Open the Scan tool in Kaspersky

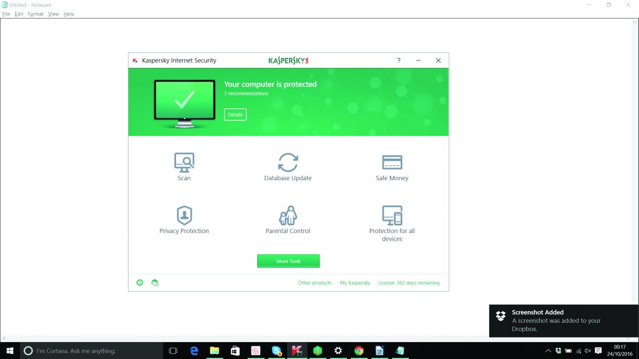tap(184, 166)
